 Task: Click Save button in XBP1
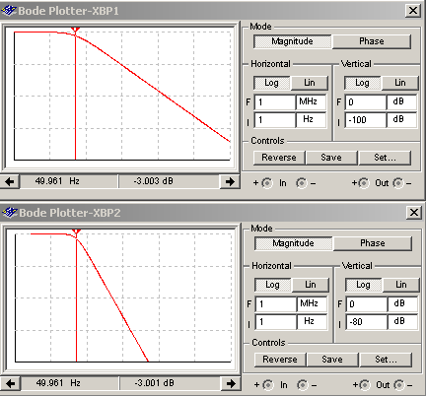click(x=331, y=158)
